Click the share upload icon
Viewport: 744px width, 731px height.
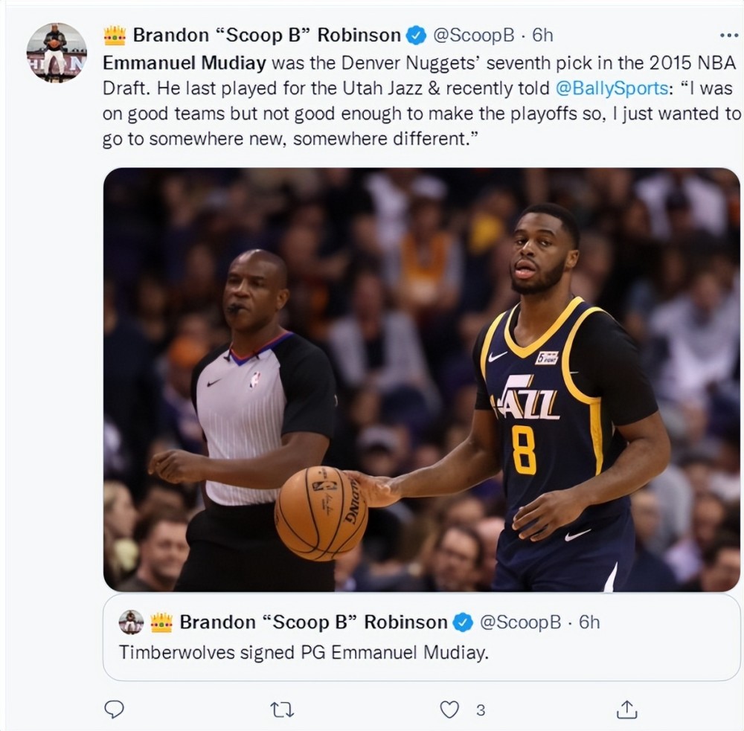coord(626,709)
